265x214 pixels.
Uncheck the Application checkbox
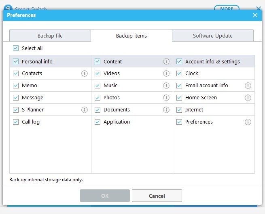pos(98,122)
